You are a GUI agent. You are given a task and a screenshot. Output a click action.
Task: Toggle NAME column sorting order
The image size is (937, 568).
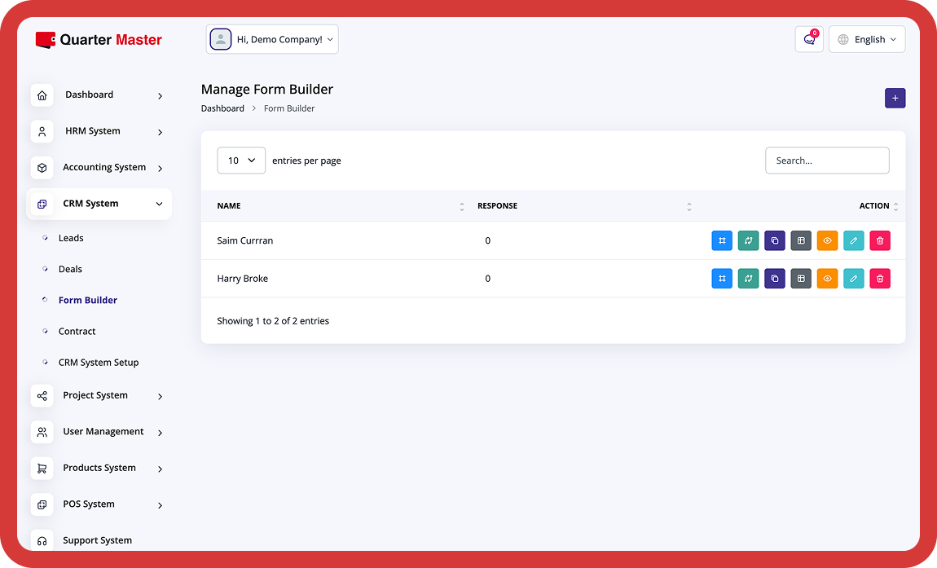pos(462,206)
